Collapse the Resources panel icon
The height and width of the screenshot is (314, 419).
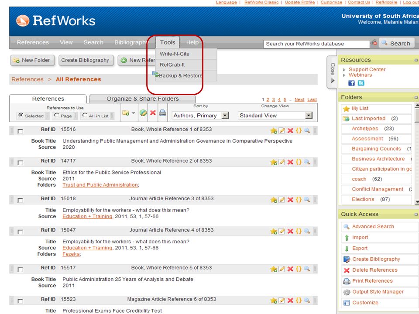pyautogui.click(x=416, y=60)
